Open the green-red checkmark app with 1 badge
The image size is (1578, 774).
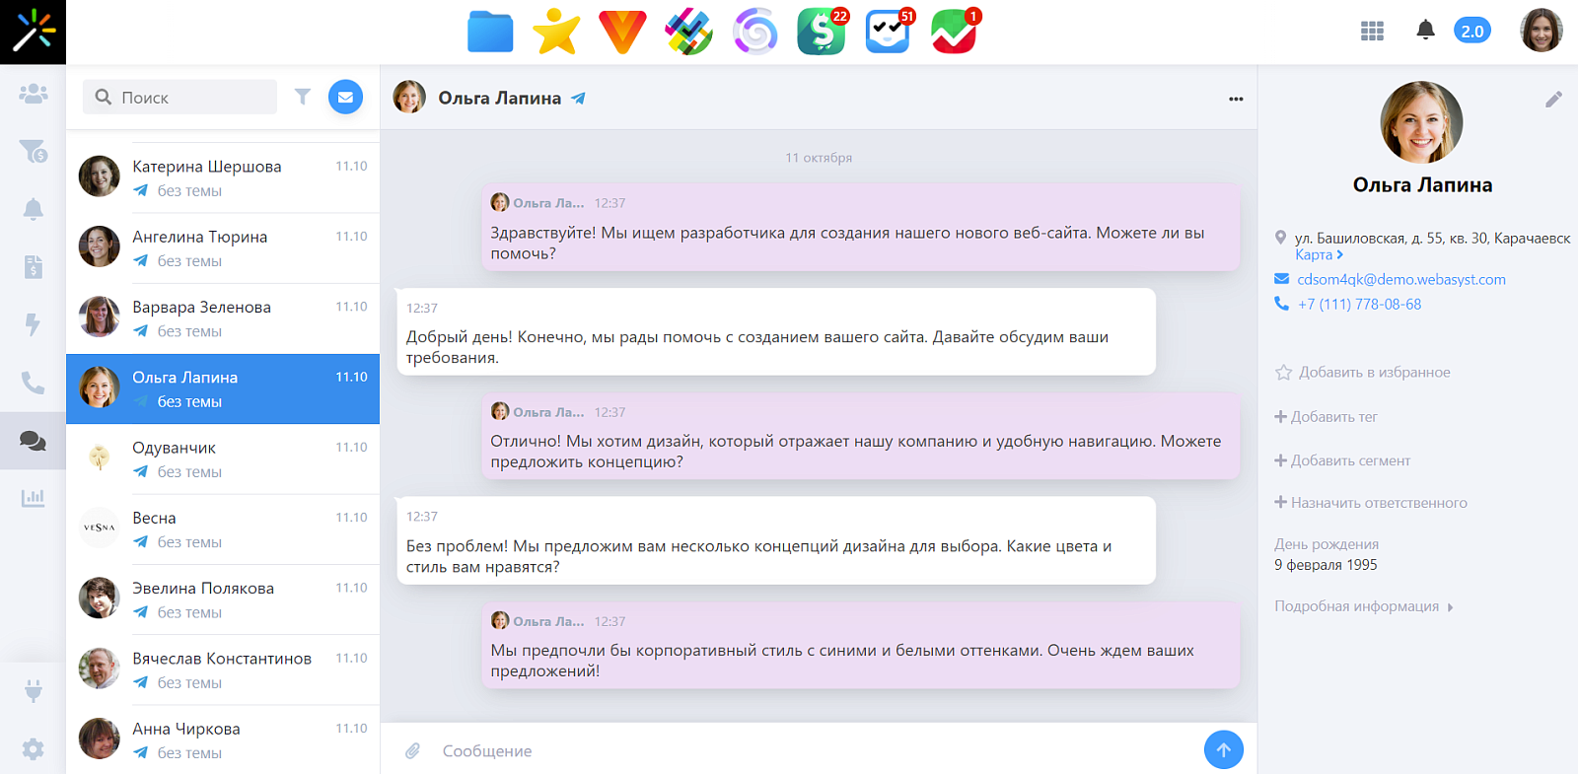point(955,32)
